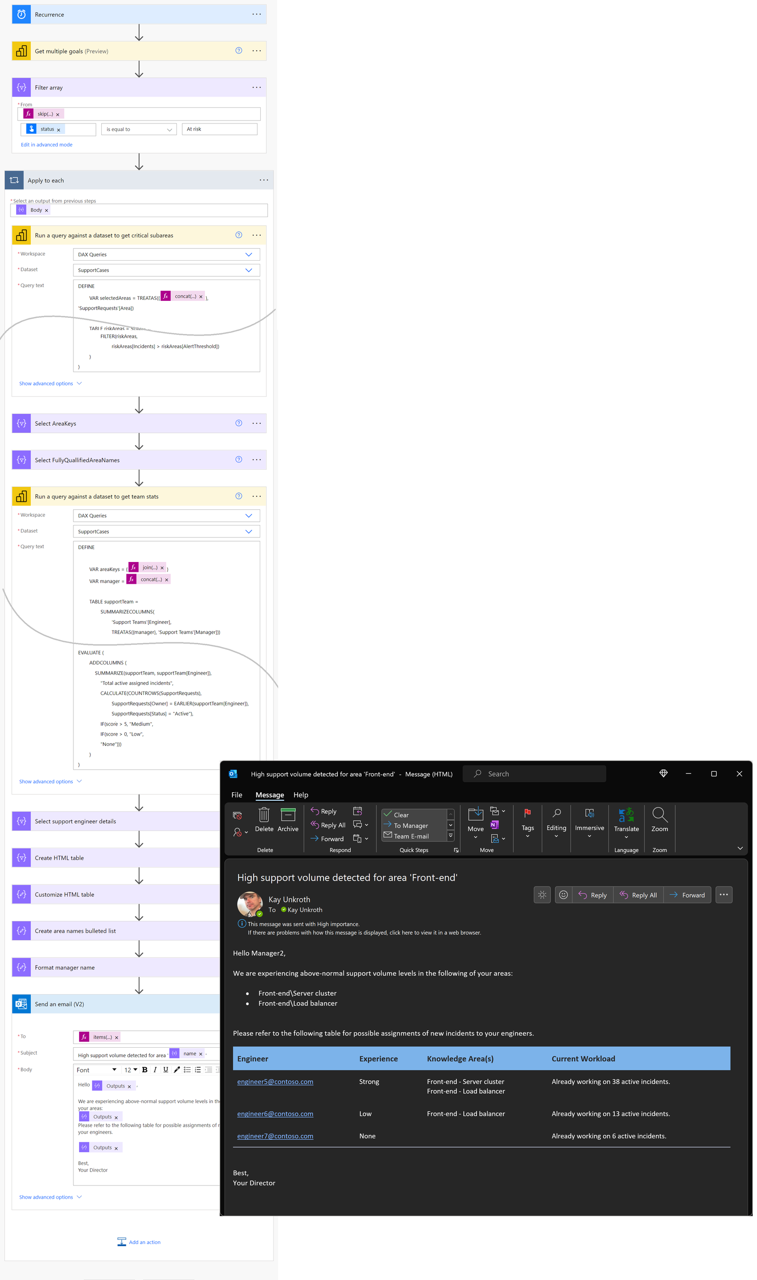Click the At risk value input field

point(220,129)
